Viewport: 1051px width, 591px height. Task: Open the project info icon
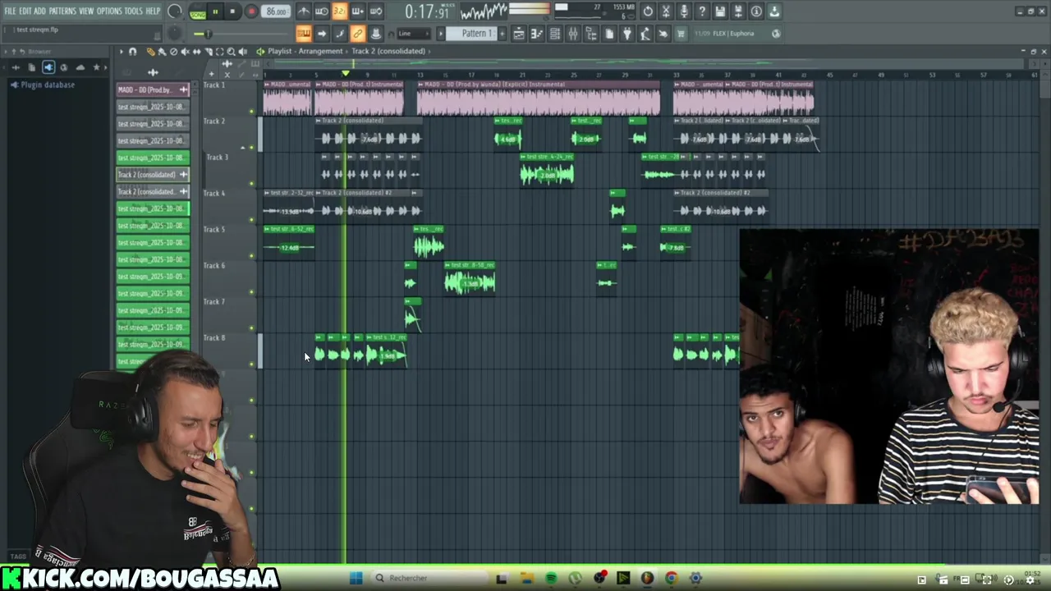click(756, 11)
